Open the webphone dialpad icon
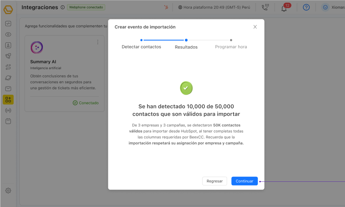This screenshot has height=207, width=345. click(265, 7)
